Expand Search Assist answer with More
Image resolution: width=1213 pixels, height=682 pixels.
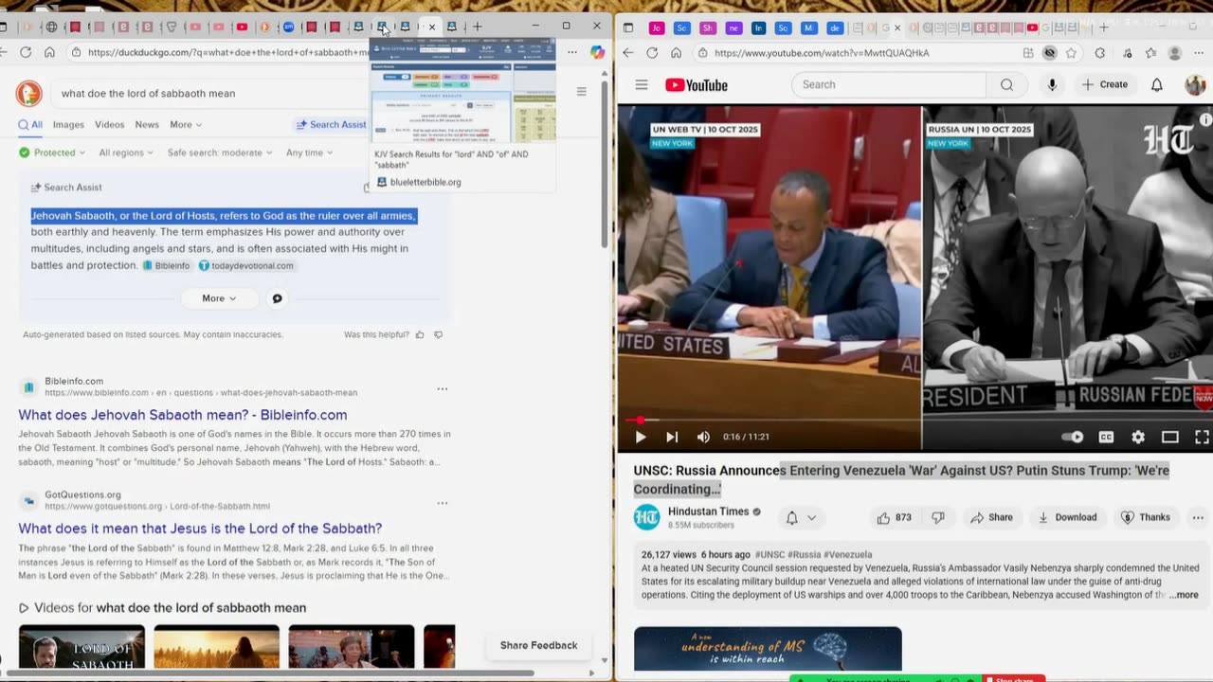219,298
